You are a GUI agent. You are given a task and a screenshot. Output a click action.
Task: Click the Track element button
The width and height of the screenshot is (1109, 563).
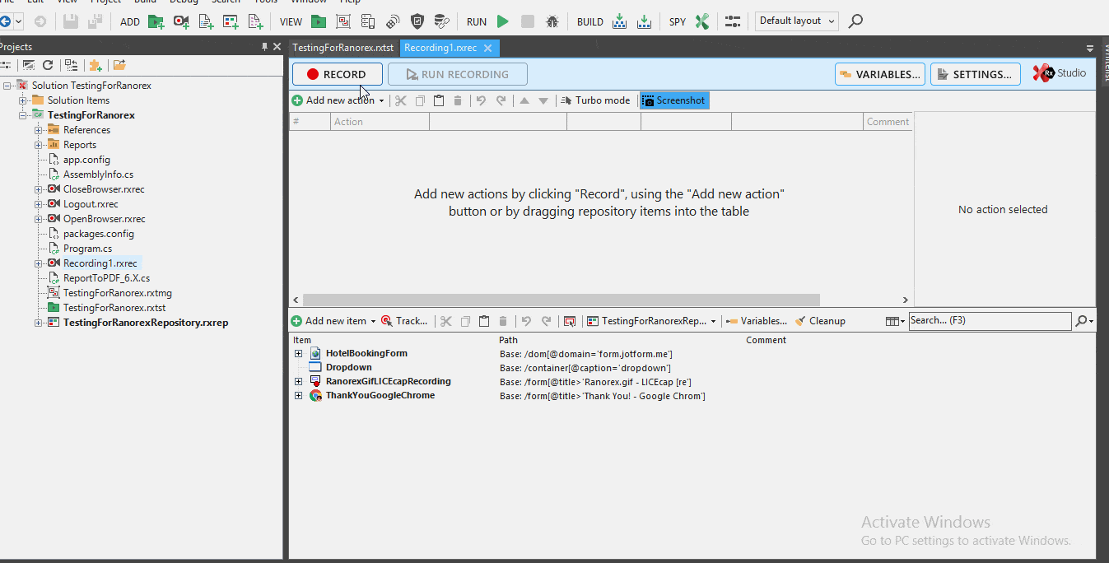click(404, 321)
